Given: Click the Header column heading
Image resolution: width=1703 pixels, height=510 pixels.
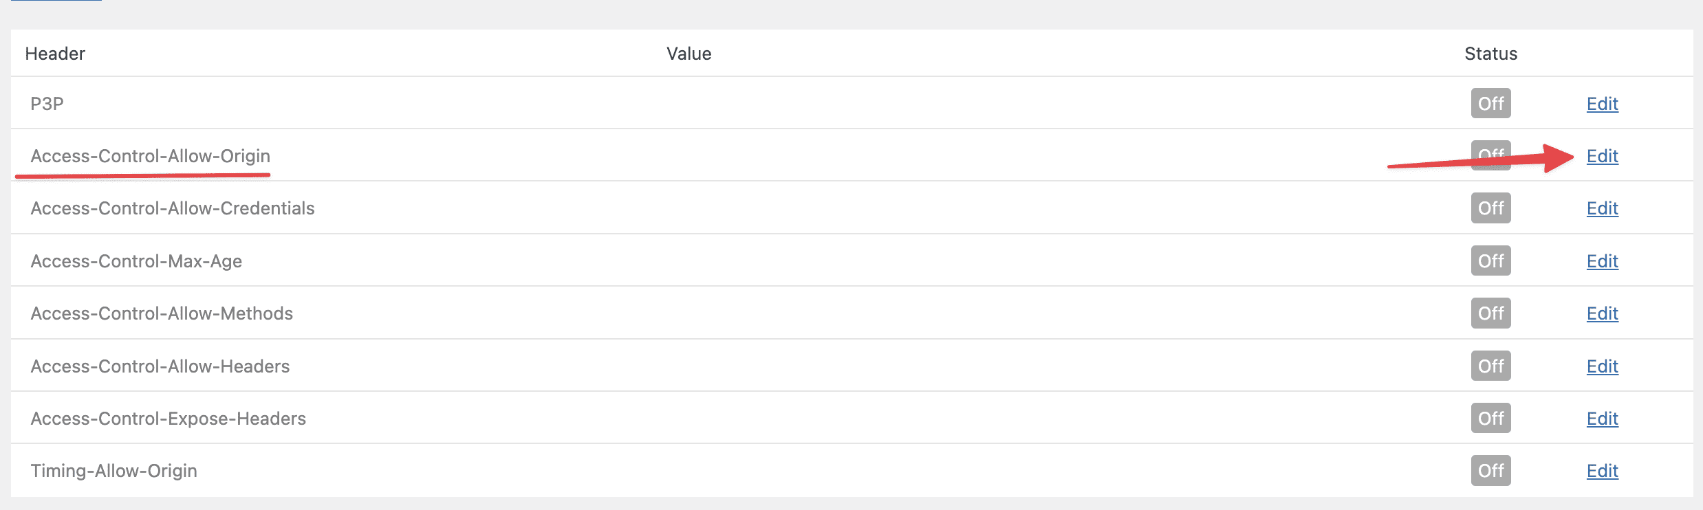Looking at the screenshot, I should coord(55,54).
